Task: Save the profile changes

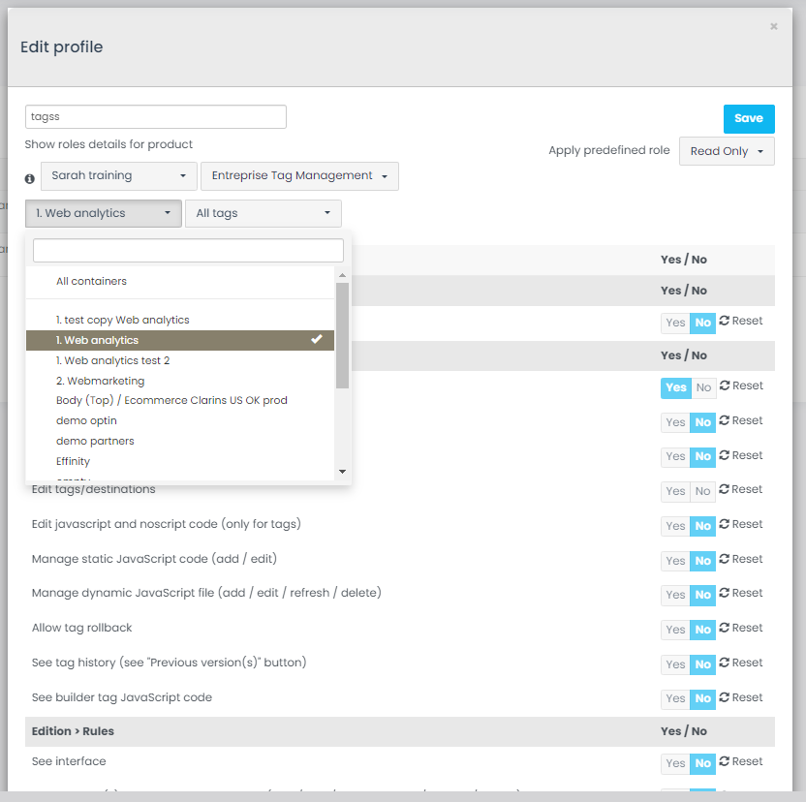Action: coord(748,118)
